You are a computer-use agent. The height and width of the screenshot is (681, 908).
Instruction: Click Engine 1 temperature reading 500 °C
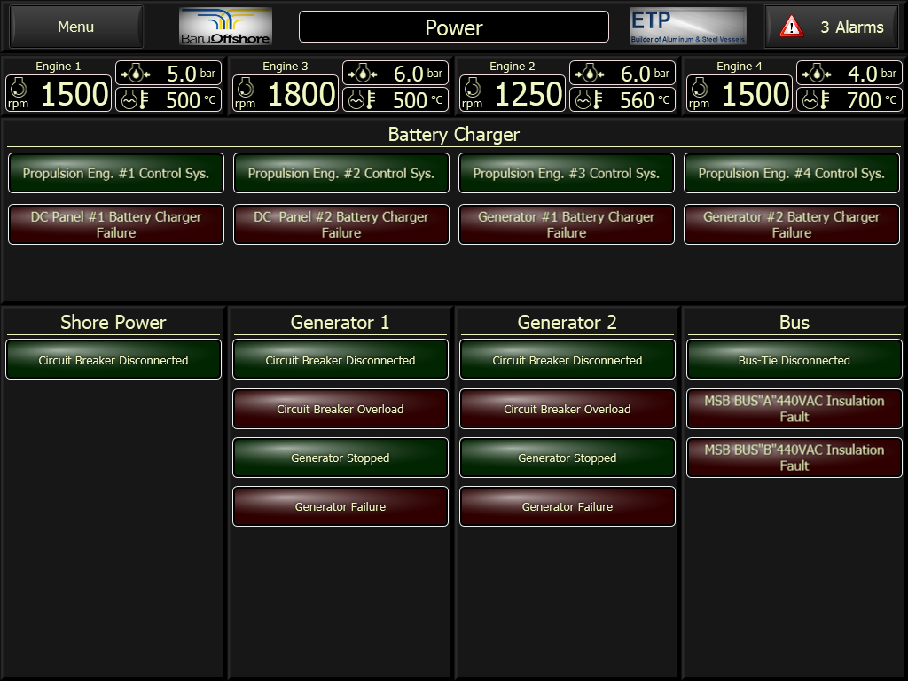(x=168, y=100)
